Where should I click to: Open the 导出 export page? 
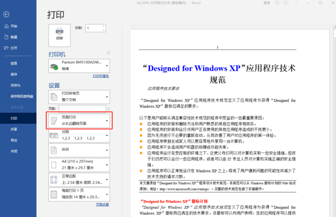(14, 140)
